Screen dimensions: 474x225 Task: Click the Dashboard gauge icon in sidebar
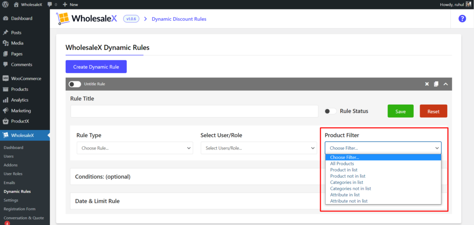pos(6,19)
